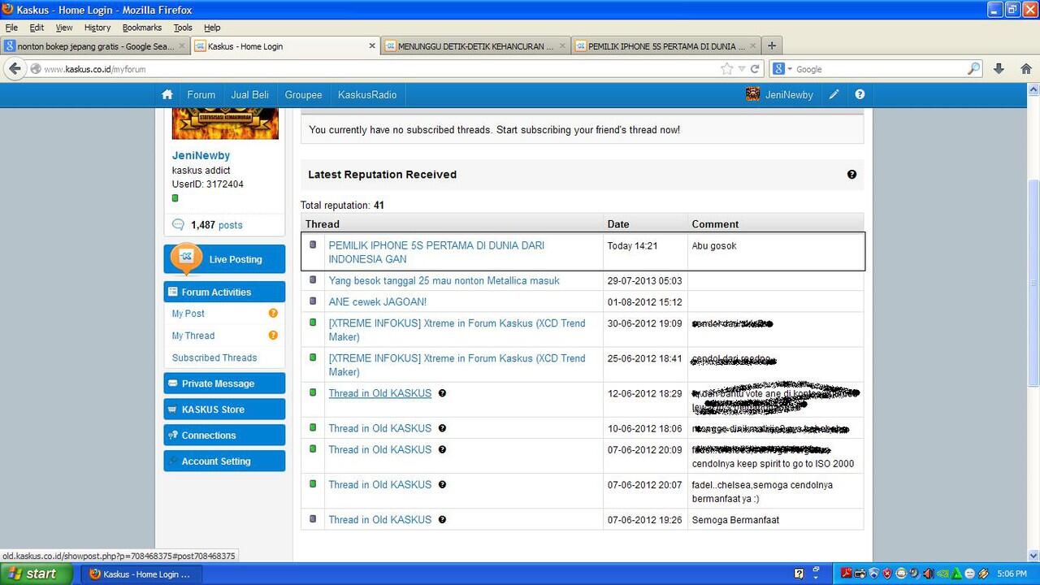This screenshot has width=1040, height=585.
Task: Open Firefox downloads arrow icon
Action: point(999,69)
